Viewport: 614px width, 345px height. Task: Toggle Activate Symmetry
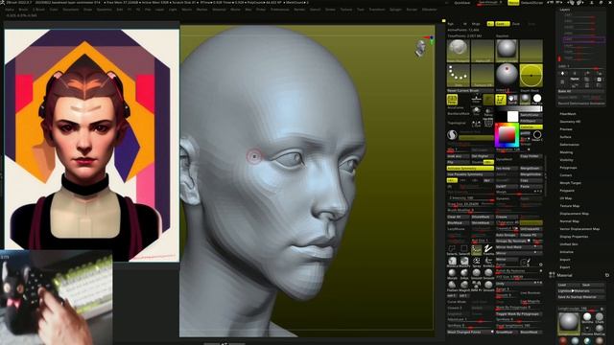470,169
